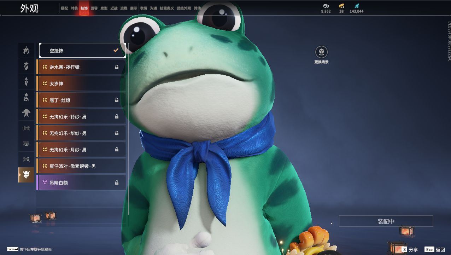The height and width of the screenshot is (255, 451).
Task: Select the purple 吊睛白额 accessory entry
Action: 81,183
